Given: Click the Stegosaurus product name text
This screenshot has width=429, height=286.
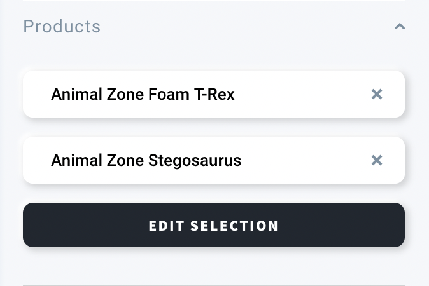Looking at the screenshot, I should (146, 161).
